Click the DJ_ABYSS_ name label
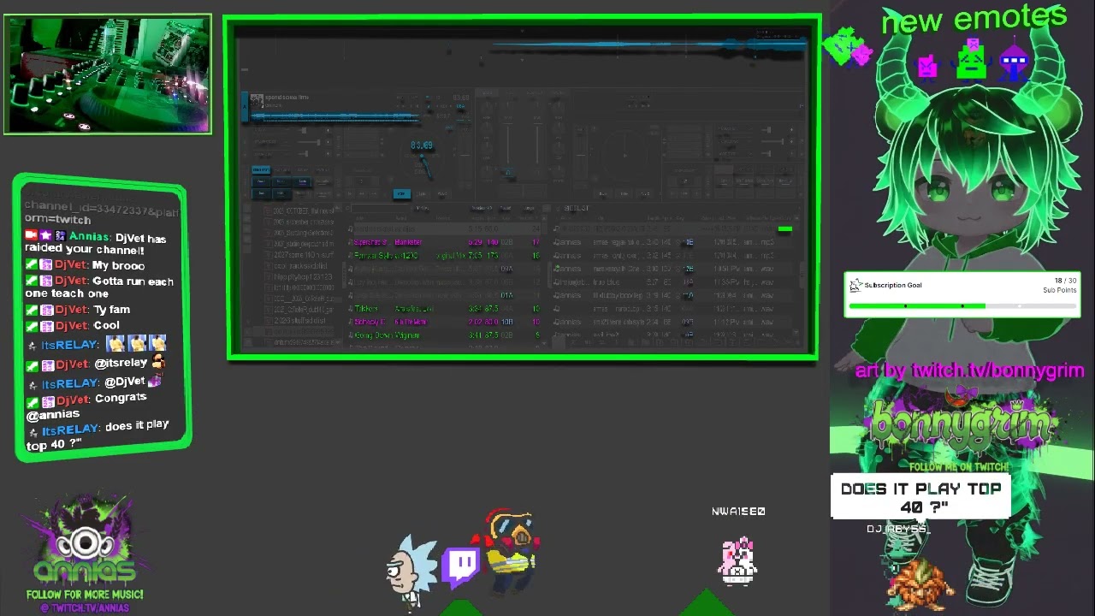The height and width of the screenshot is (616, 1095). pos(897,529)
